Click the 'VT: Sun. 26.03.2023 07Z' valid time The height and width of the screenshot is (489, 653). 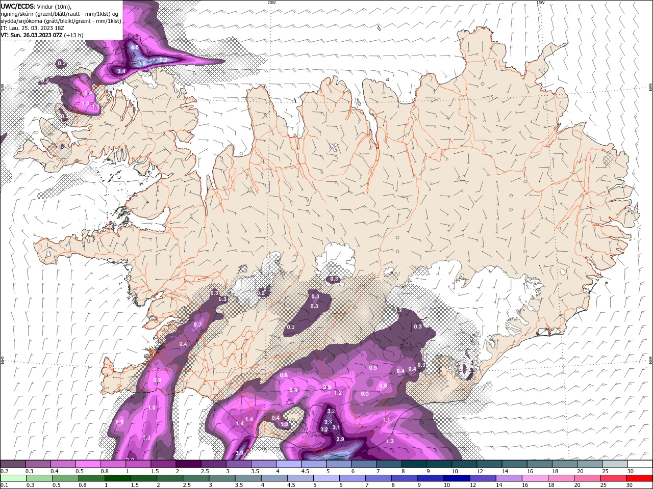click(32, 35)
